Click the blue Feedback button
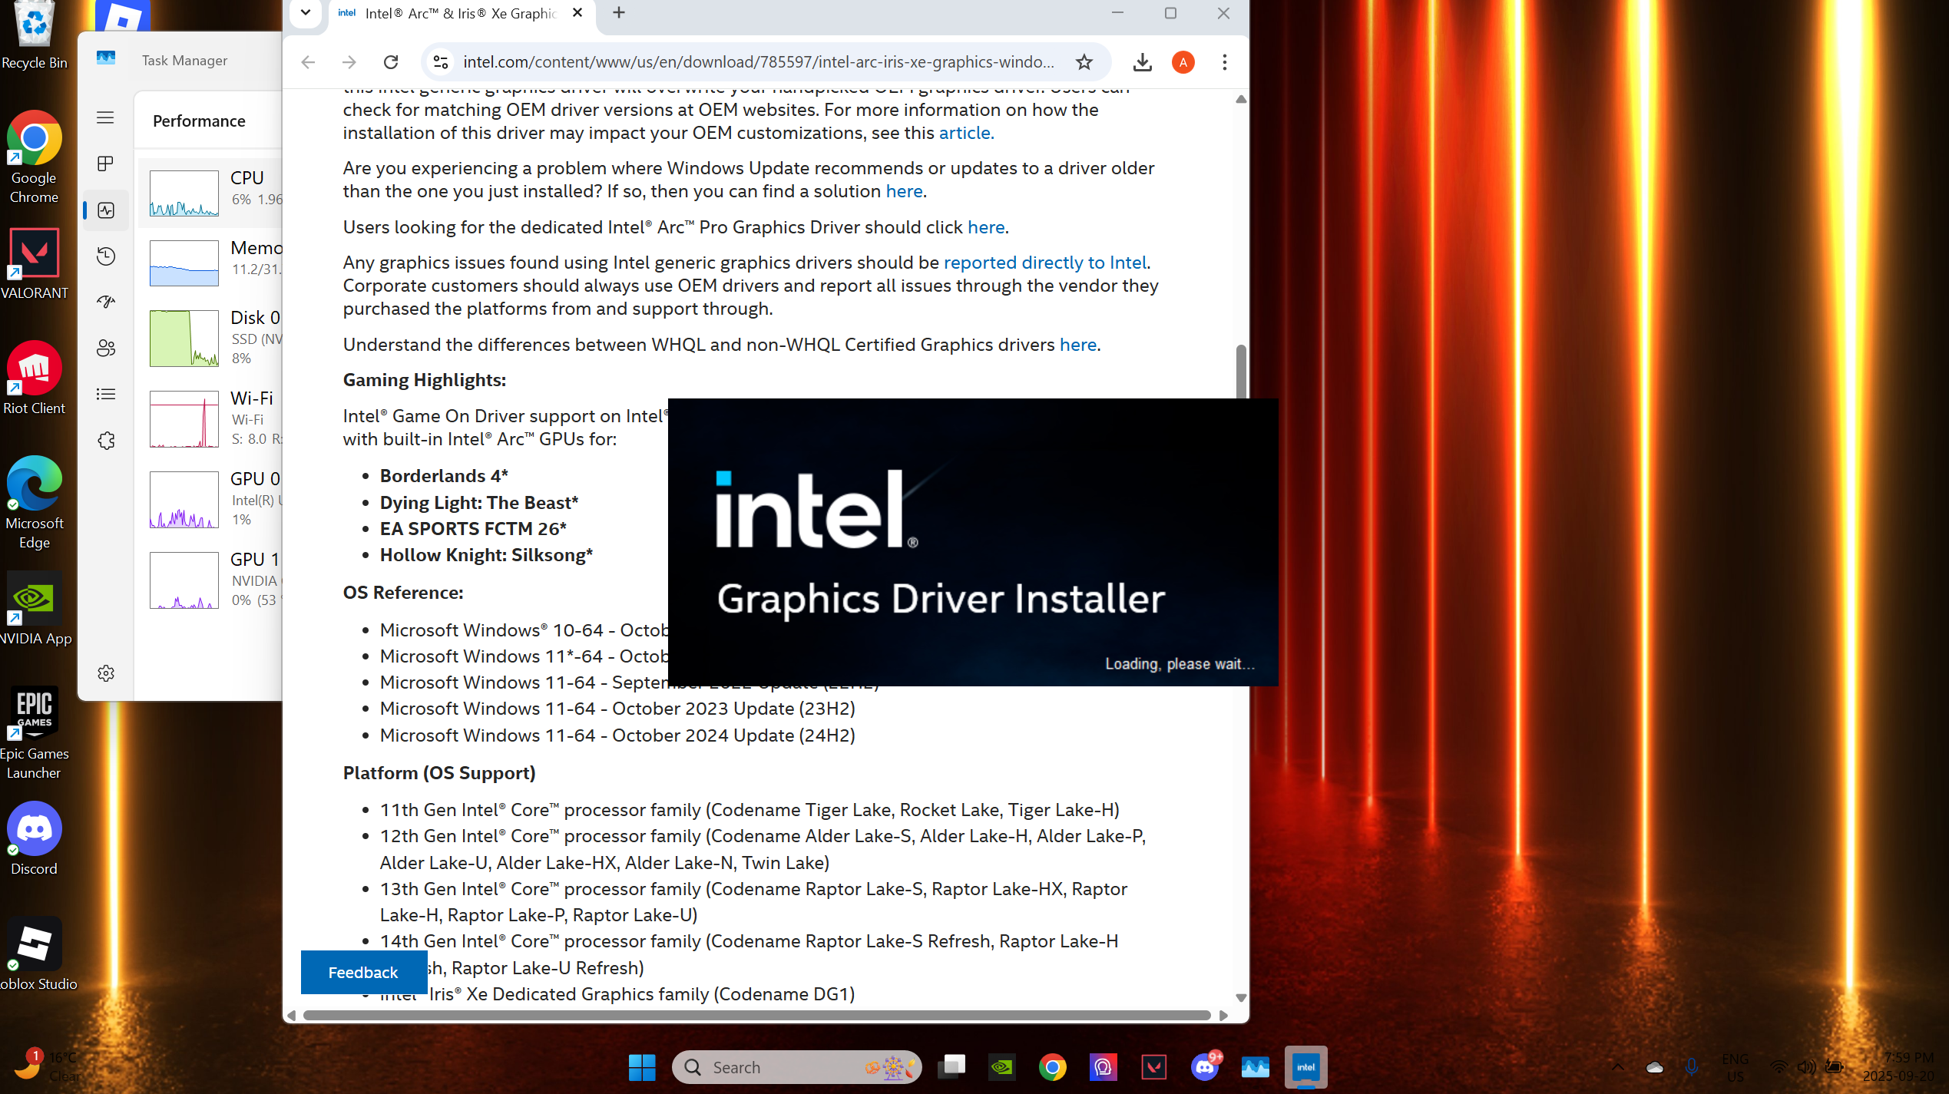Viewport: 1949px width, 1094px height. [363, 972]
